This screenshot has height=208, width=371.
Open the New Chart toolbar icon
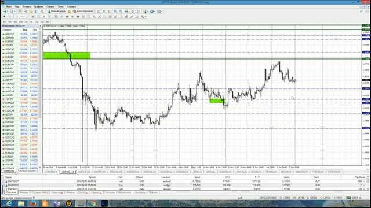tap(4, 12)
